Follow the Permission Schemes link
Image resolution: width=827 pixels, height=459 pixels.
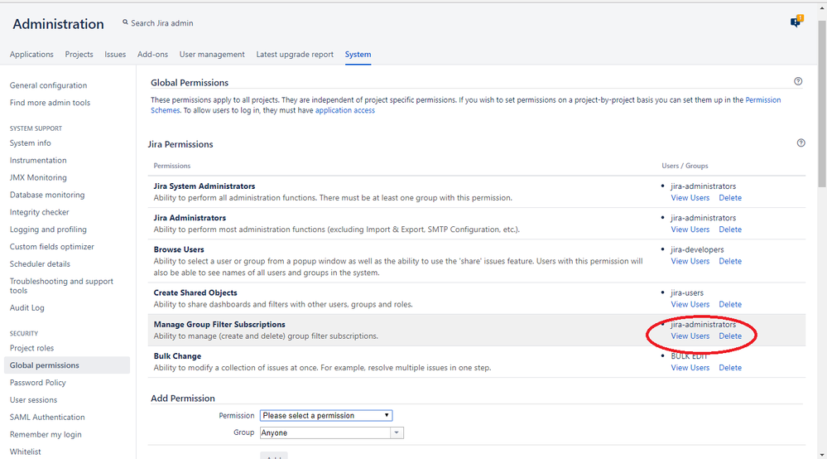coord(763,99)
